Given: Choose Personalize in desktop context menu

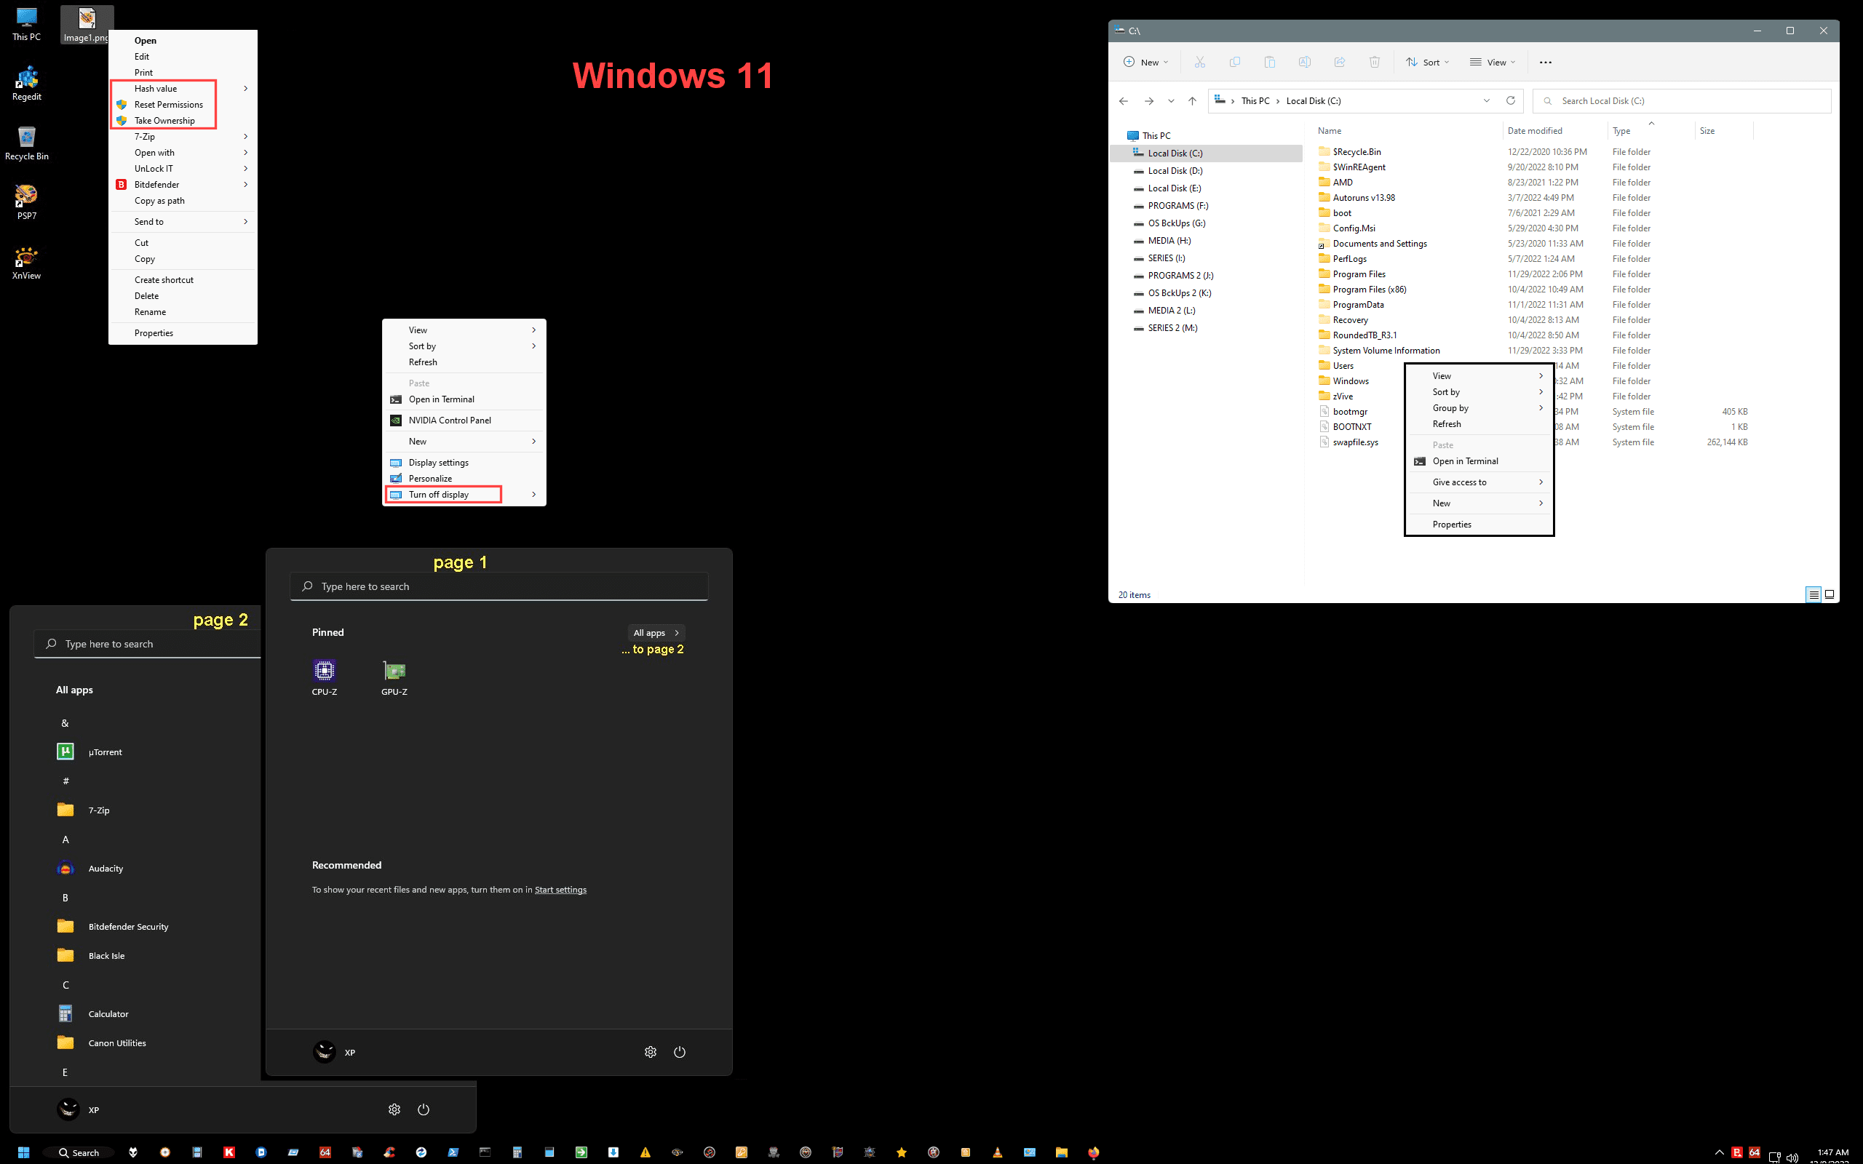Looking at the screenshot, I should tap(464, 478).
